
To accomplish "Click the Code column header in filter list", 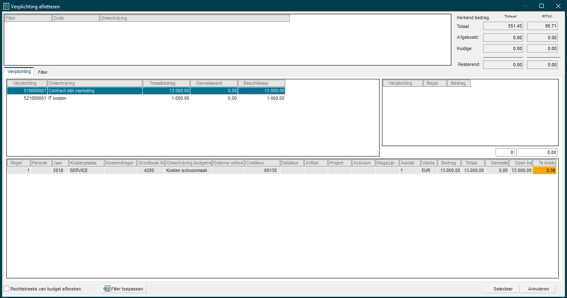I will [76, 18].
